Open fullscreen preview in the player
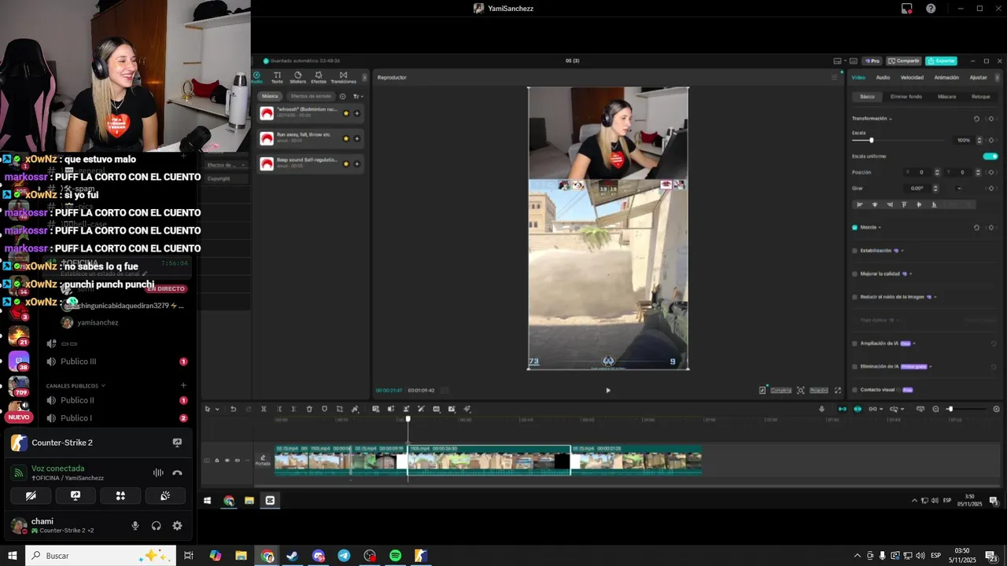Viewport: 1007px width, 566px height. pyautogui.click(x=837, y=390)
